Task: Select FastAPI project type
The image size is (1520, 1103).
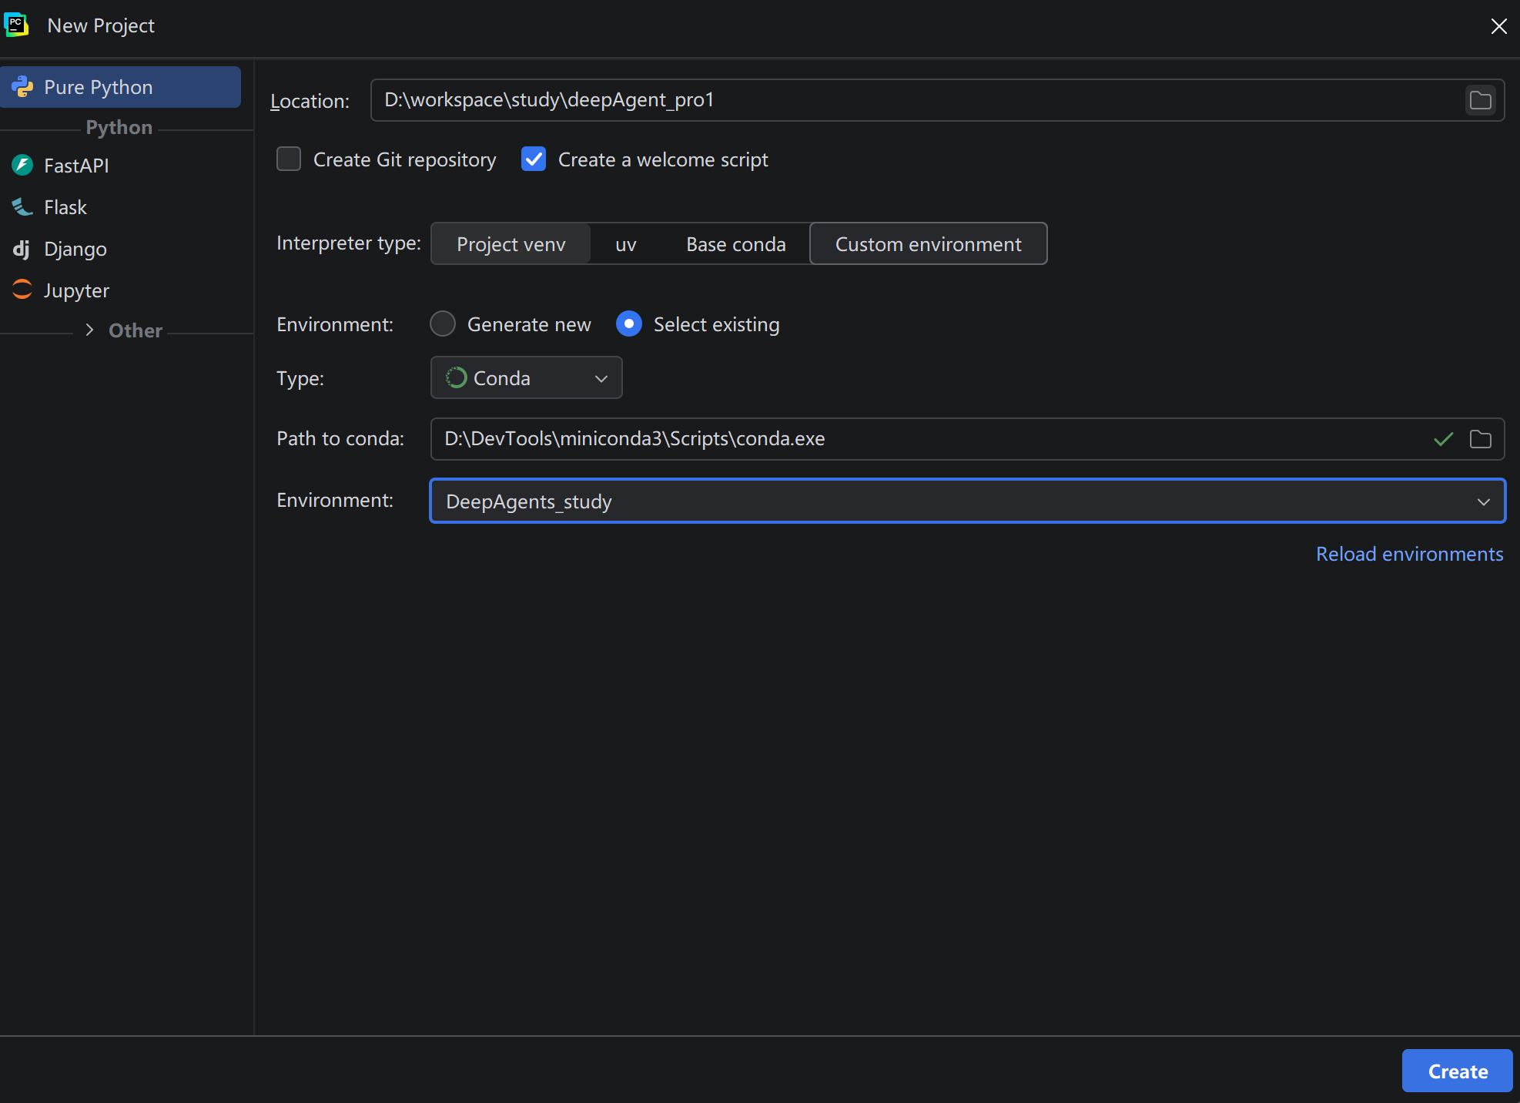Action: pyautogui.click(x=121, y=166)
